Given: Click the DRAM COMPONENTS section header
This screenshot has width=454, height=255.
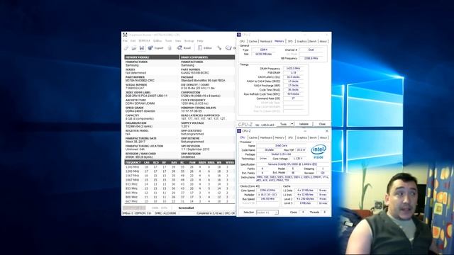Looking at the screenshot, I should [x=207, y=57].
